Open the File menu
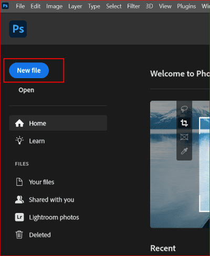The width and height of the screenshot is (210, 256). (x=20, y=6)
